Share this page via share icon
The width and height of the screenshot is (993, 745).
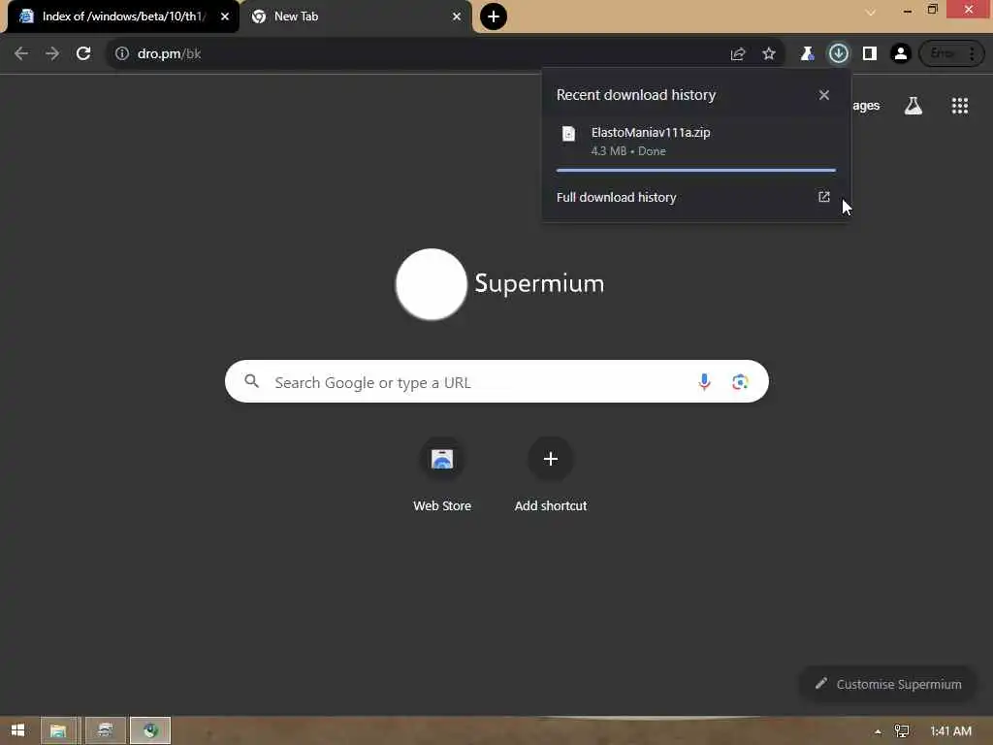pyautogui.click(x=738, y=54)
